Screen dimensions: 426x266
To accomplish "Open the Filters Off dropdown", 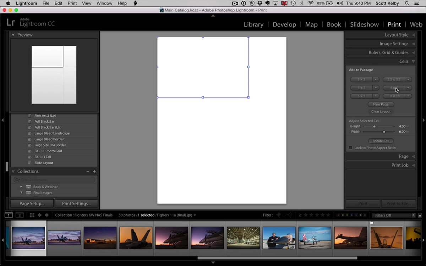I will click(x=394, y=215).
